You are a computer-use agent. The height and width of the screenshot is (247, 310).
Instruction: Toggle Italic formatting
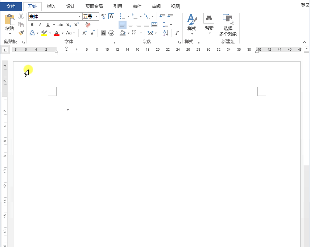tap(40, 25)
